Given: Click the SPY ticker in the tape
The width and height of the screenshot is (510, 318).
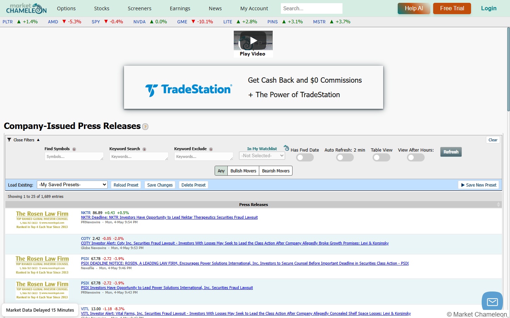Looking at the screenshot, I should (96, 22).
